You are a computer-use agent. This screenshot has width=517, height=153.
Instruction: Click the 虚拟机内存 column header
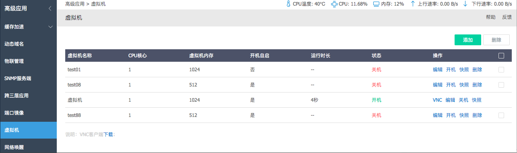pos(201,56)
